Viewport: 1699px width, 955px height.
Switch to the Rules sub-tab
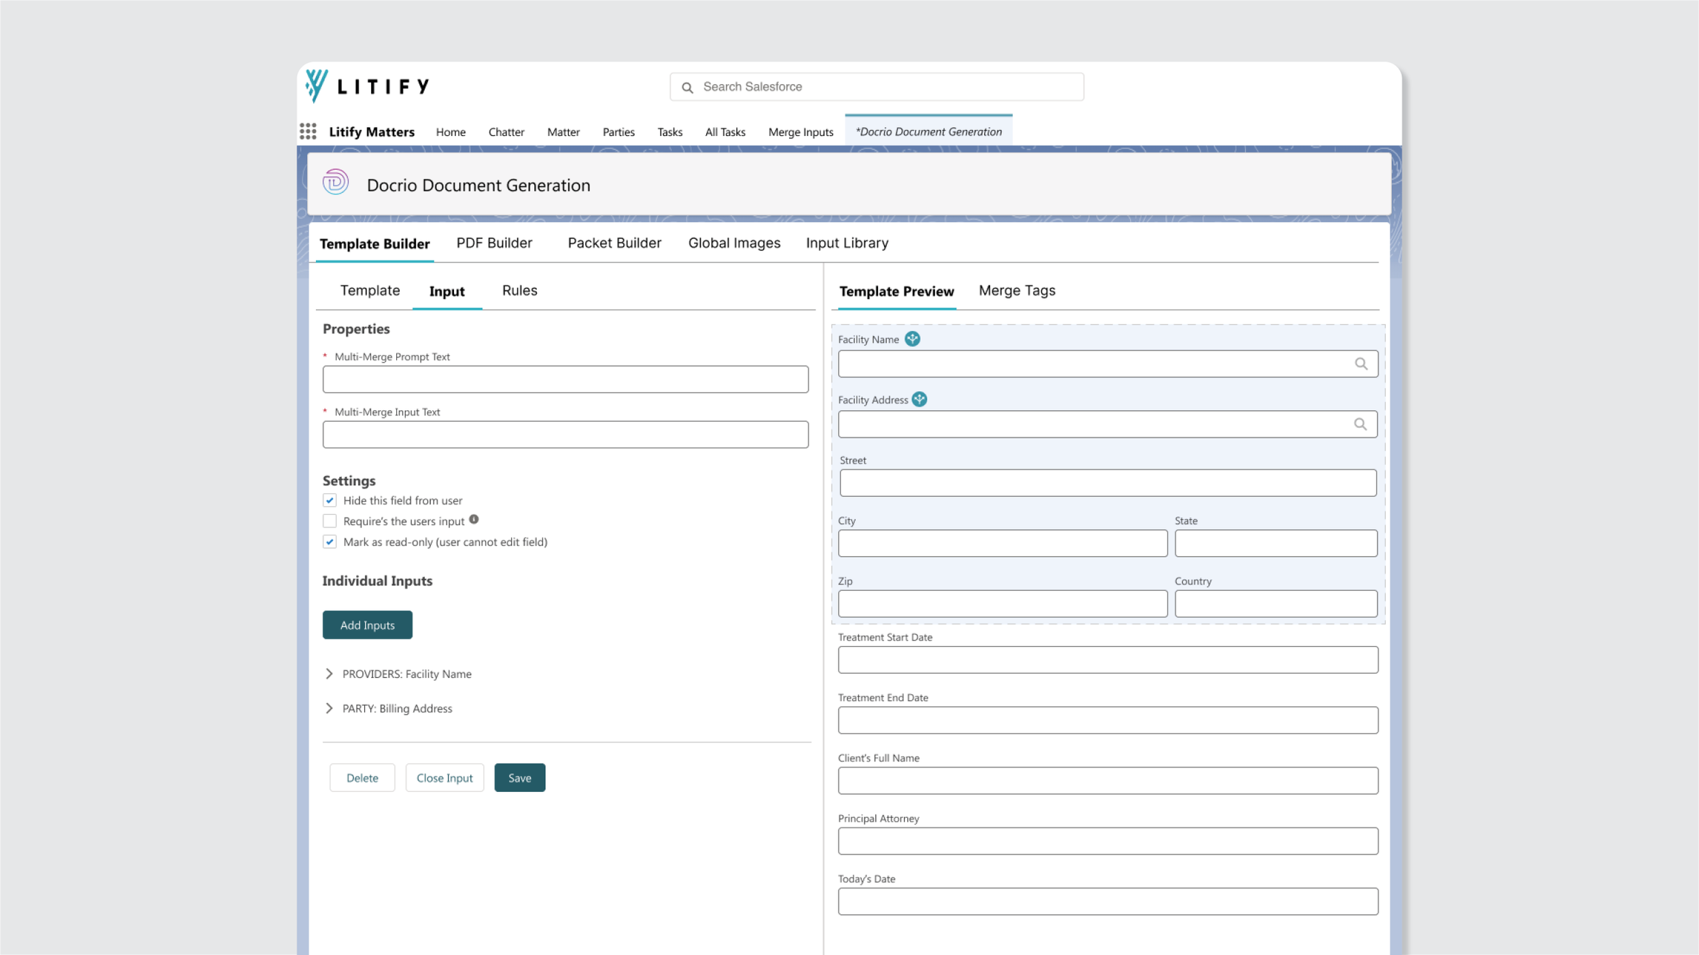click(x=520, y=291)
